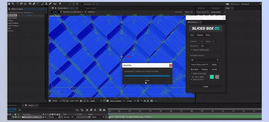
Task: Select the Eraser tool
Action: pyautogui.click(x=50, y=4)
